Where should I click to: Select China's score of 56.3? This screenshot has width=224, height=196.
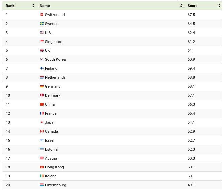point(191,104)
